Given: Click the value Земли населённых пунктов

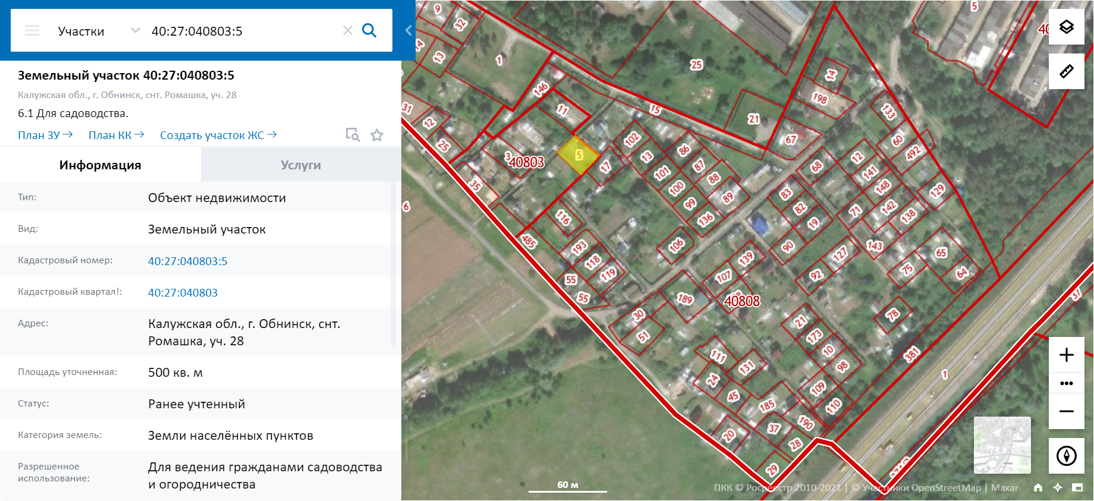Looking at the screenshot, I should pyautogui.click(x=231, y=436).
